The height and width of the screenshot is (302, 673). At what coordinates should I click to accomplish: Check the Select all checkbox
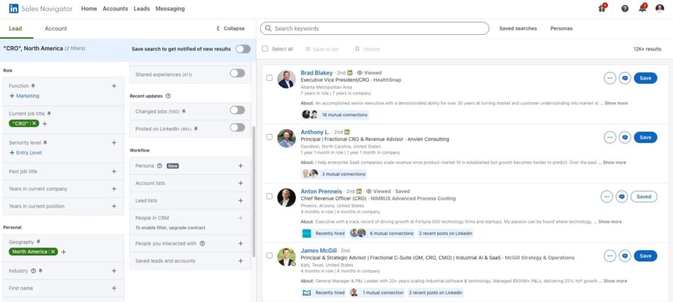[265, 49]
